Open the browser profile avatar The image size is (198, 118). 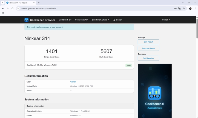tap(190, 9)
